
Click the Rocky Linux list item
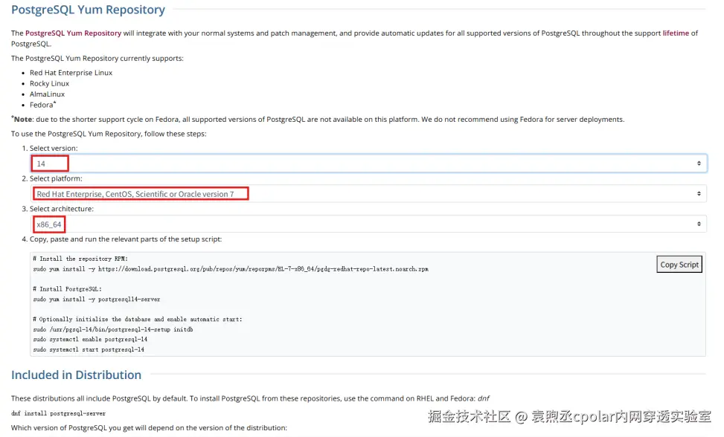(49, 83)
